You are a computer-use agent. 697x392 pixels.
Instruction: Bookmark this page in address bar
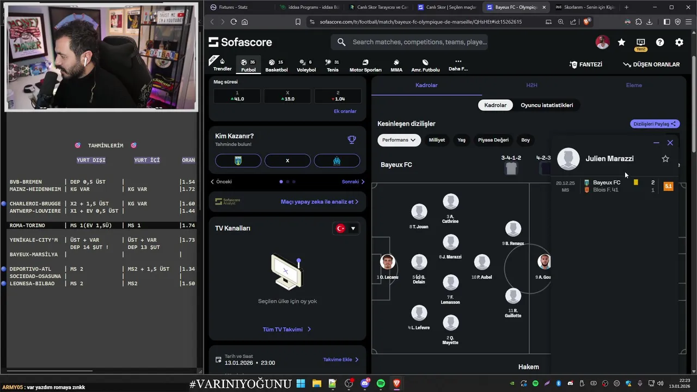click(298, 22)
